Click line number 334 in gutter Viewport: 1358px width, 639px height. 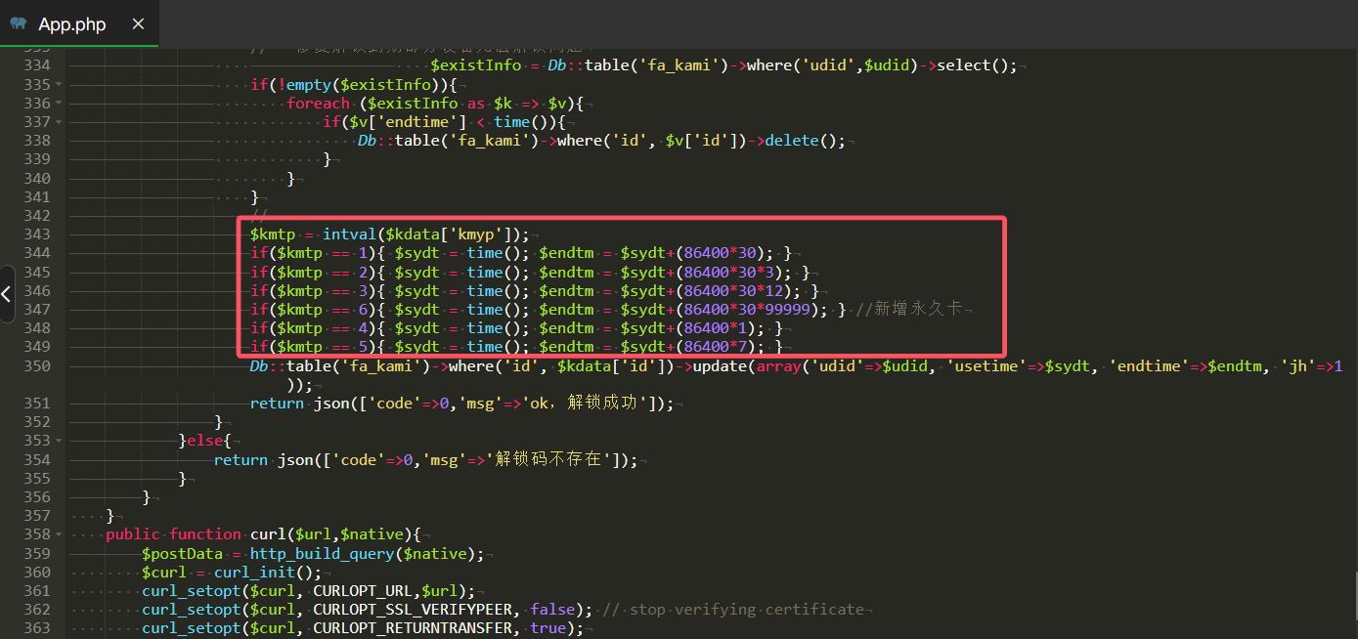pos(36,65)
